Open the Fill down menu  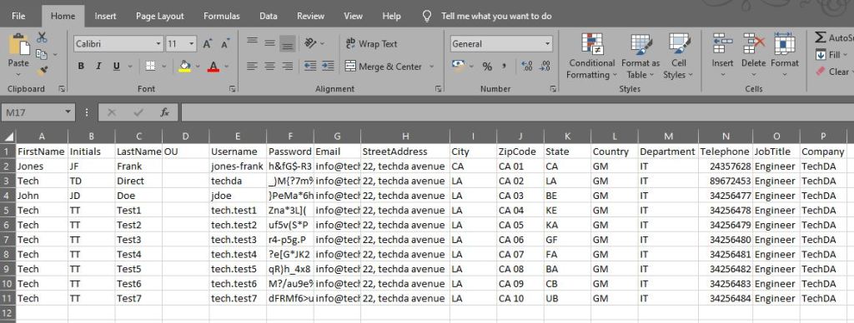[831, 55]
